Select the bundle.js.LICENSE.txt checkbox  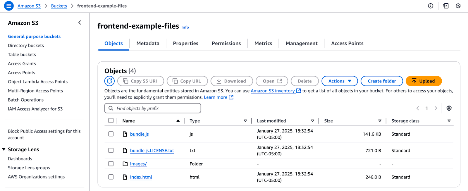(111, 150)
